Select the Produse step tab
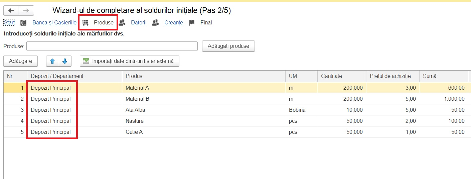The height and width of the screenshot is (179, 471). (x=104, y=23)
